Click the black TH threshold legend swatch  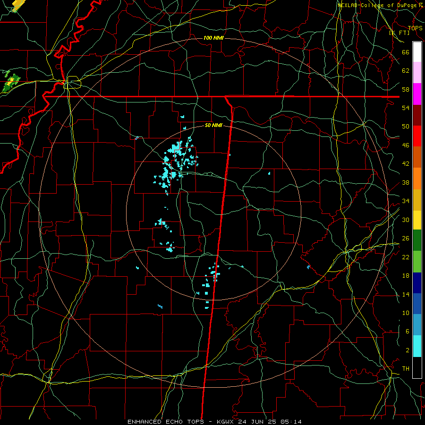(417, 367)
